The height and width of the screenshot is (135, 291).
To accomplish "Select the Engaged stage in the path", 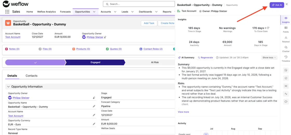I will tap(95, 62).
